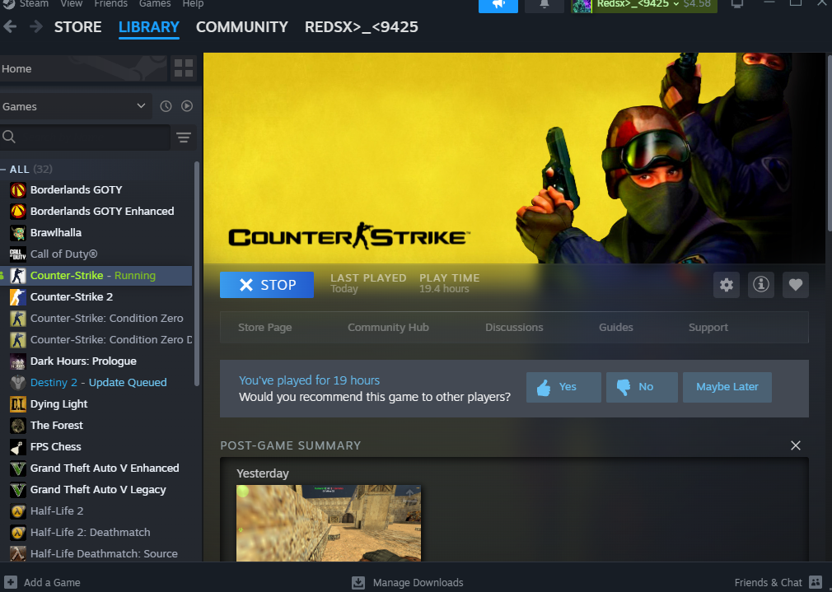Screen dimensions: 832x592
Task: Open the Redsx account dropdown
Action: tap(644, 5)
